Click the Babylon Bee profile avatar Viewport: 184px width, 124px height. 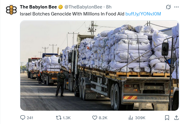11,10
